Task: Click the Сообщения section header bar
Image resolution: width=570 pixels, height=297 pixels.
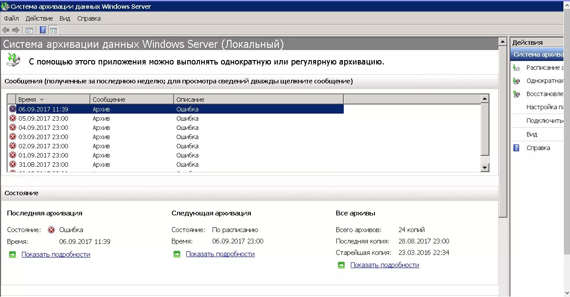Action: click(249, 81)
